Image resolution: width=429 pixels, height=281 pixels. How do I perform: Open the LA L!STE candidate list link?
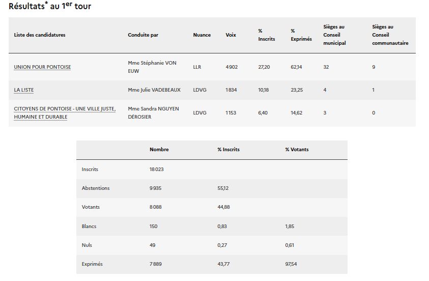[24, 90]
